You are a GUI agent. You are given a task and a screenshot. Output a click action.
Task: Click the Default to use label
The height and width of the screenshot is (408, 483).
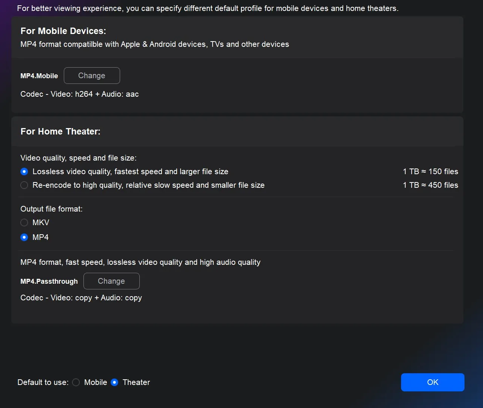[42, 382]
